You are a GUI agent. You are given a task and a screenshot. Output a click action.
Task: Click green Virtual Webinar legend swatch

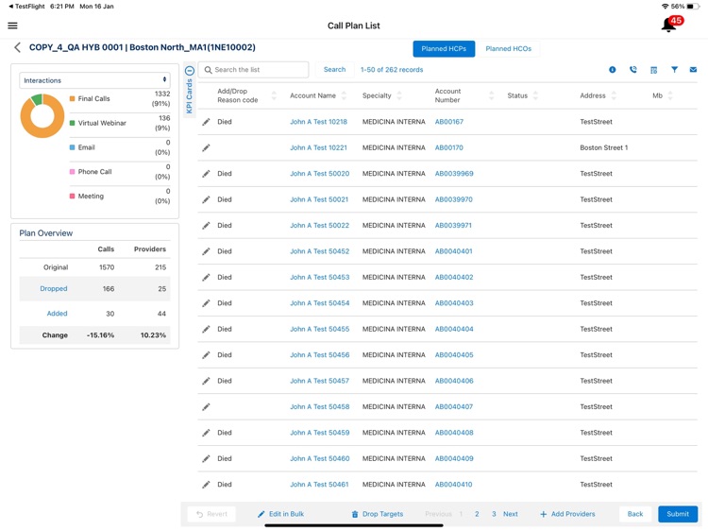[x=72, y=124]
